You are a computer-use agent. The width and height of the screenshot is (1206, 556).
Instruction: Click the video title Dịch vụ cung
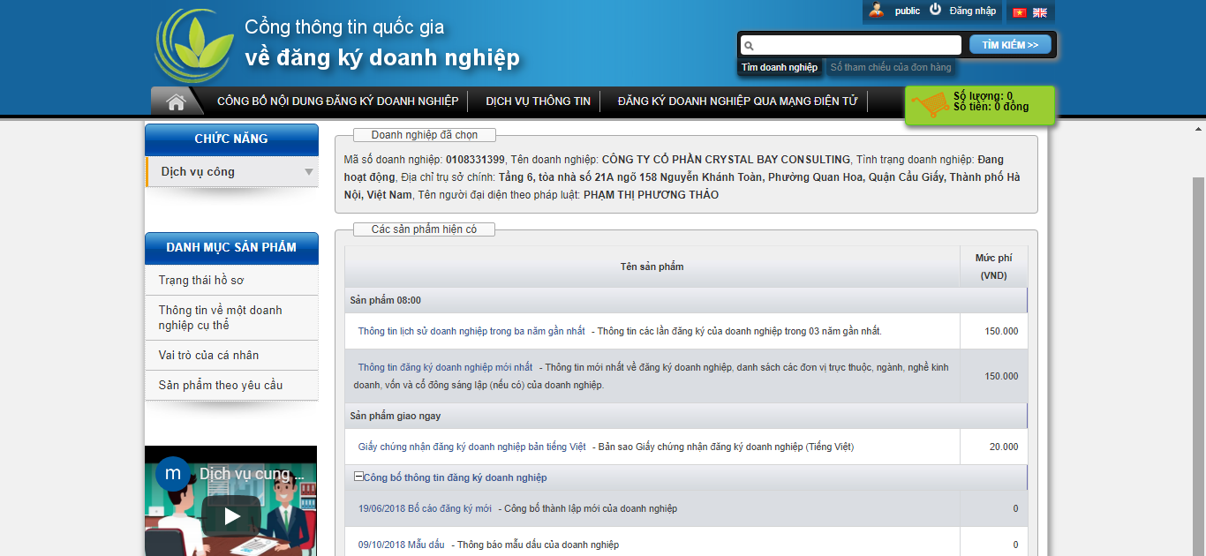pyautogui.click(x=252, y=474)
